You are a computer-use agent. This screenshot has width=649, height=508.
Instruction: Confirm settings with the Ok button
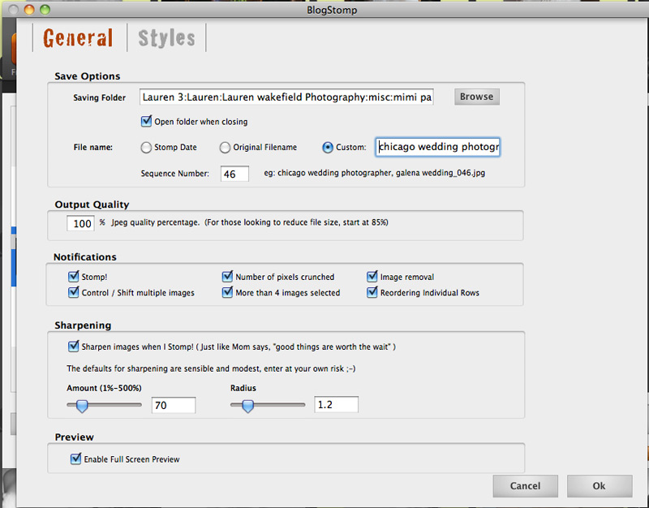600,485
